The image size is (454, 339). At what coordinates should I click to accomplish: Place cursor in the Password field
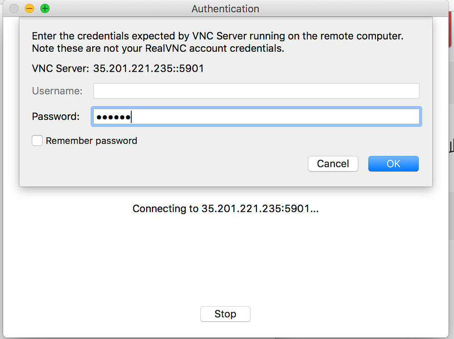pyautogui.click(x=256, y=117)
